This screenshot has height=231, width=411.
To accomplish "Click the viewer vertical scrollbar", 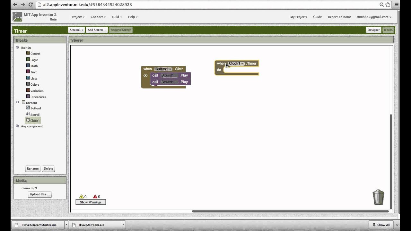I will pyautogui.click(x=391, y=161).
